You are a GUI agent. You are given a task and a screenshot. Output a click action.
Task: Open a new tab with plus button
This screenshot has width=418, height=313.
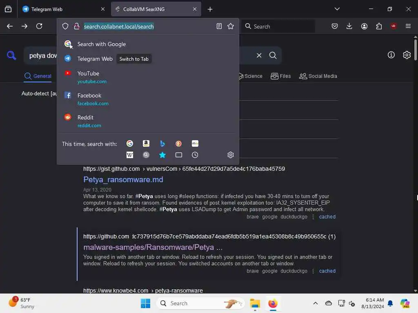pyautogui.click(x=210, y=9)
